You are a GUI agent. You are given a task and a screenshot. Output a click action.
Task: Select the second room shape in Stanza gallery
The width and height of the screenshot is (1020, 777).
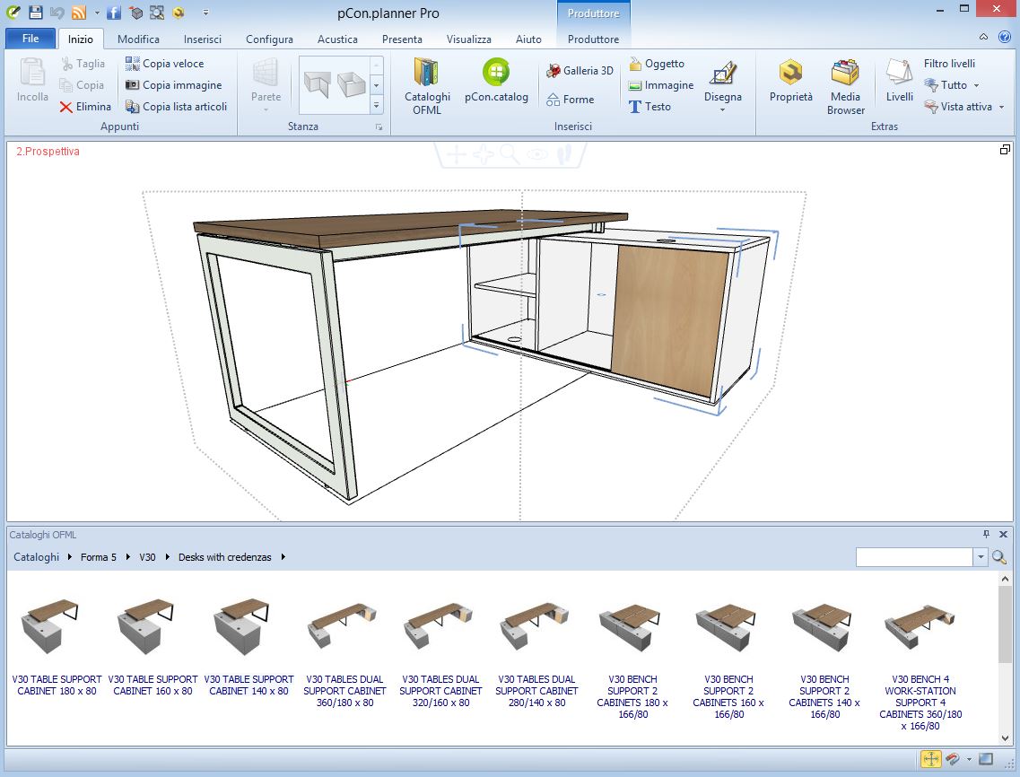coord(352,84)
